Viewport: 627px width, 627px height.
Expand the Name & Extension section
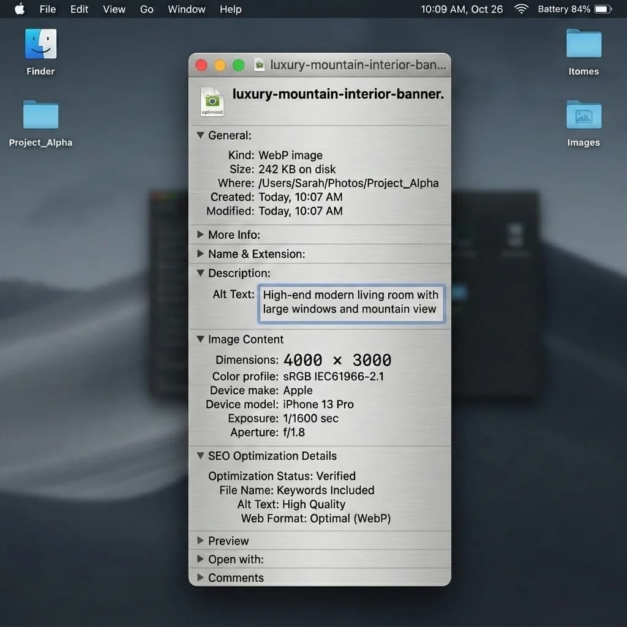[200, 253]
